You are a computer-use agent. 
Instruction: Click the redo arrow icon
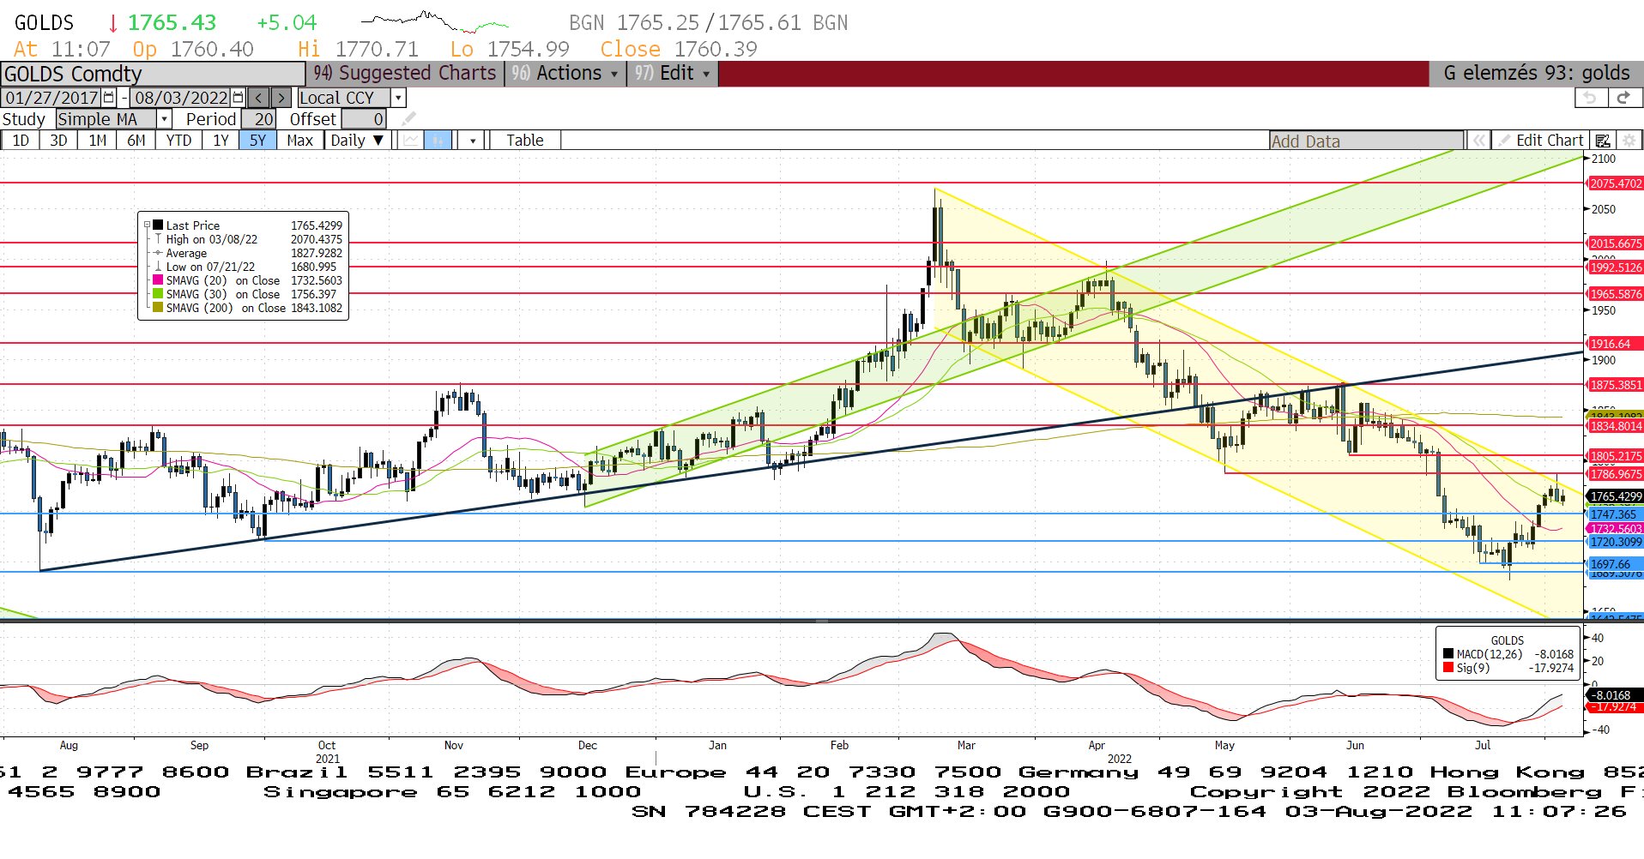(x=1623, y=98)
